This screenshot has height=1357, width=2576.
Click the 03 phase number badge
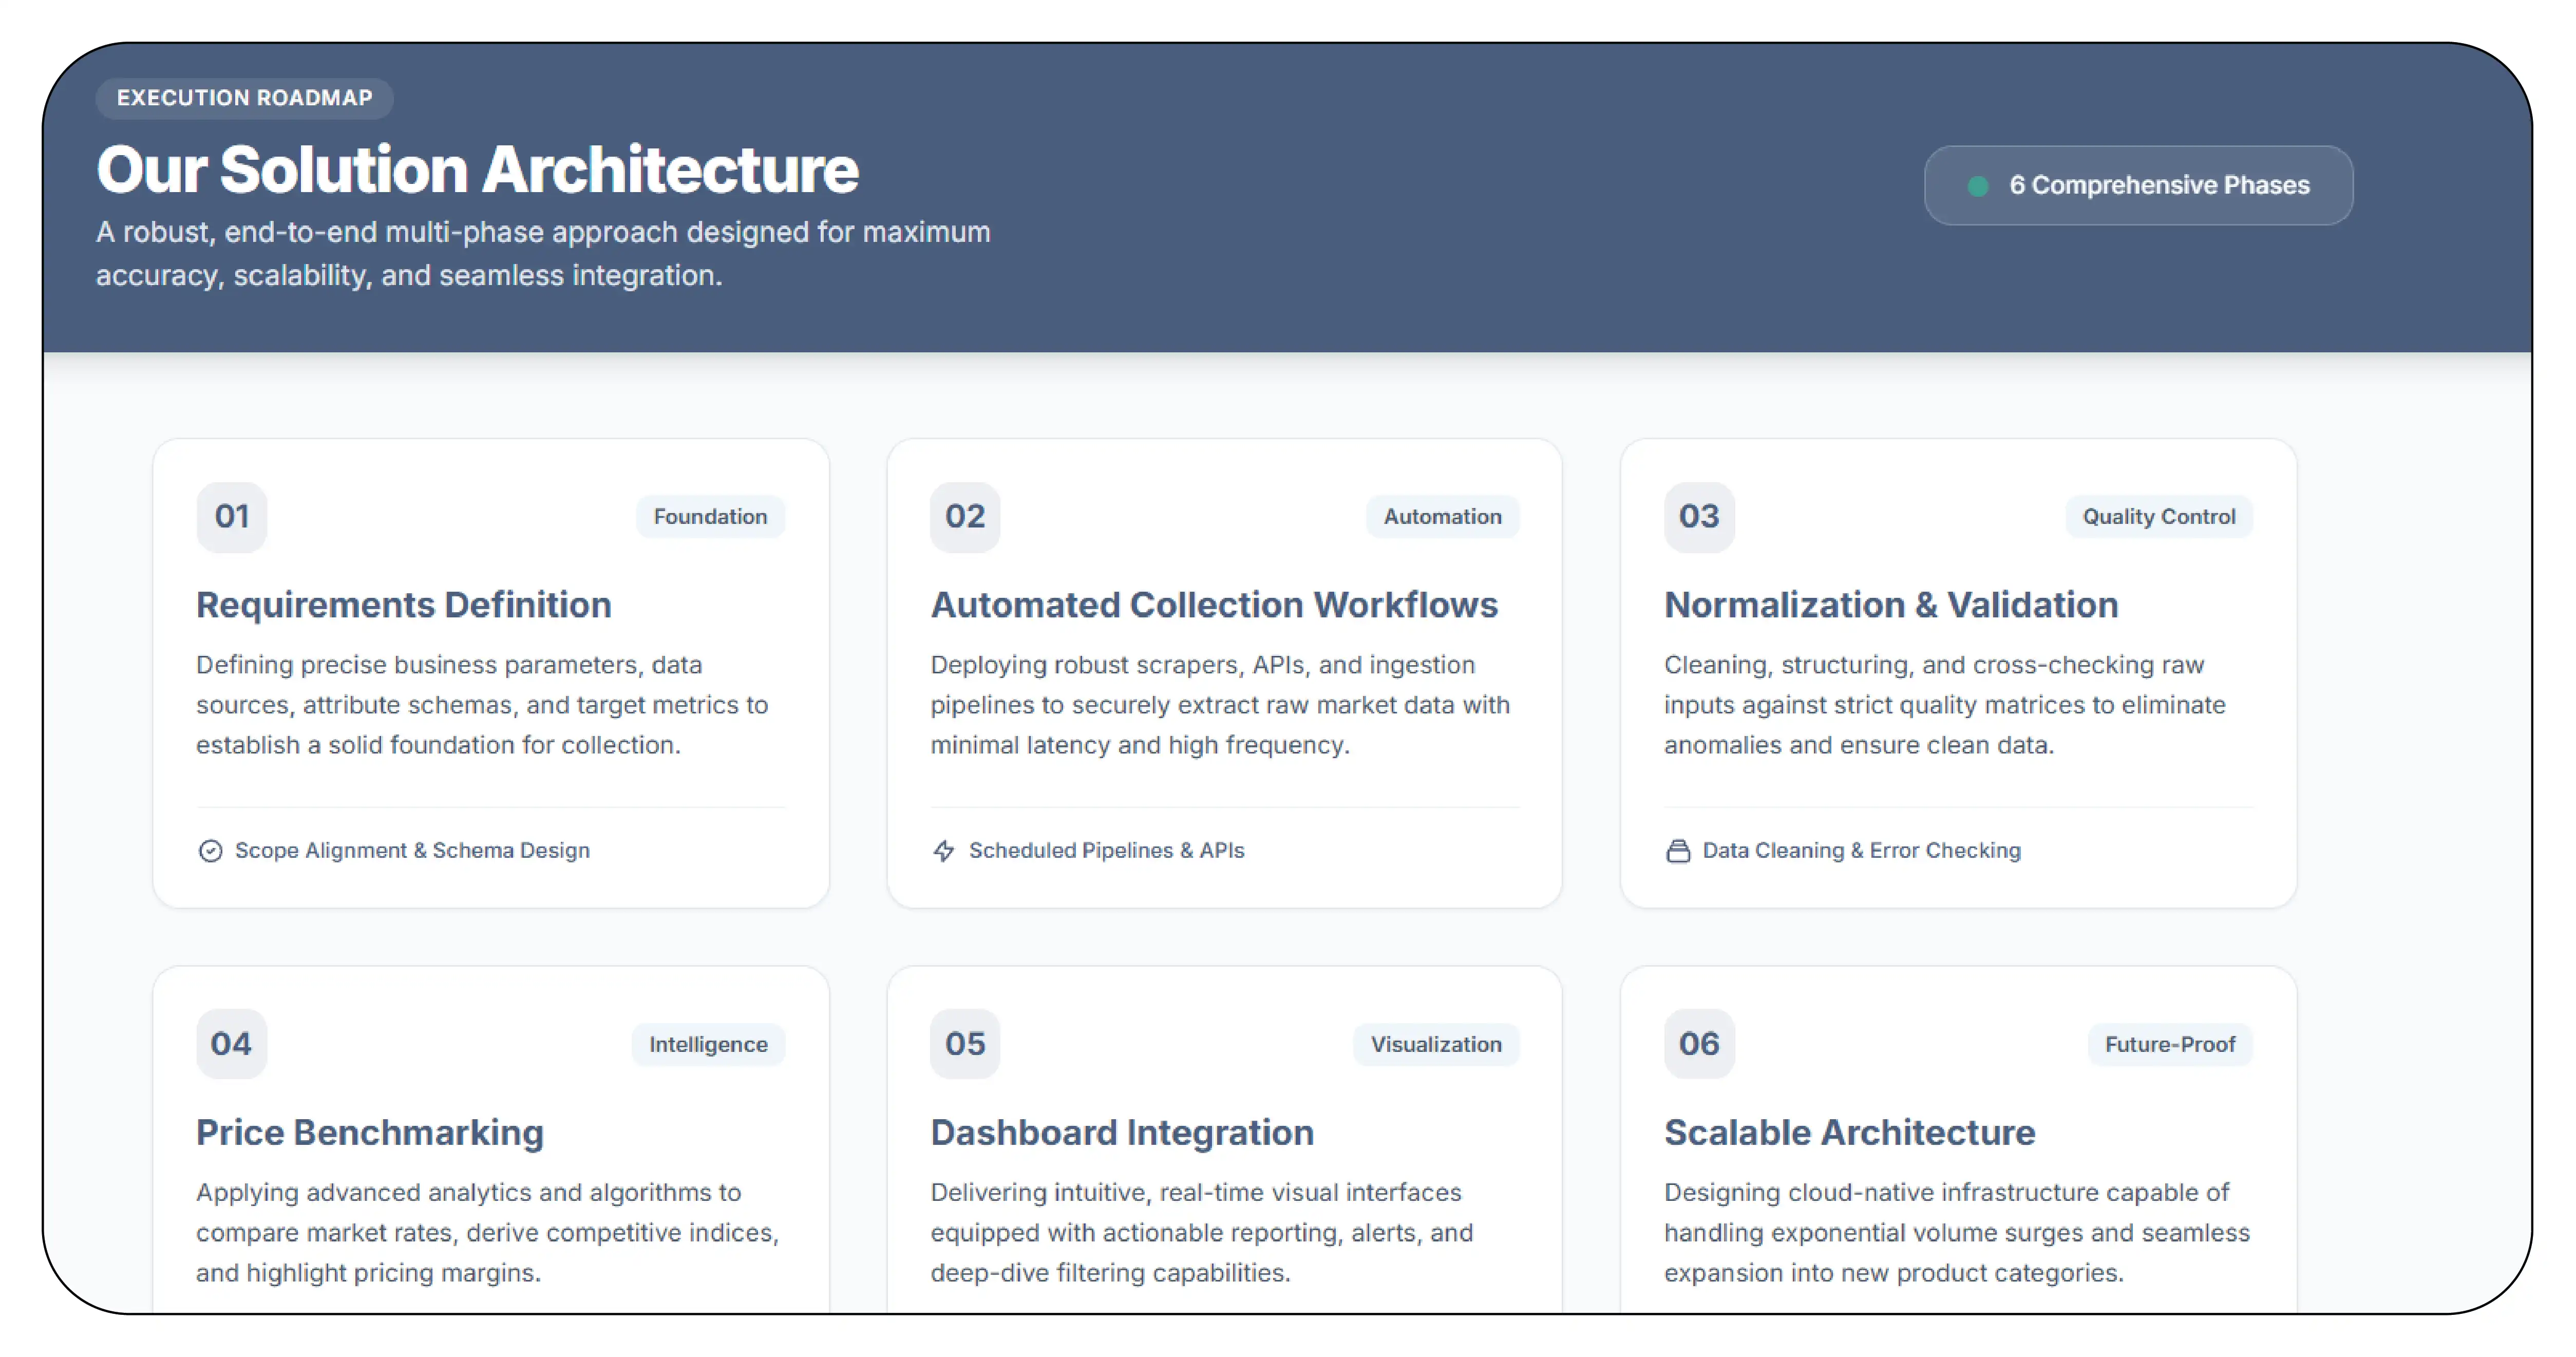[x=1698, y=517]
